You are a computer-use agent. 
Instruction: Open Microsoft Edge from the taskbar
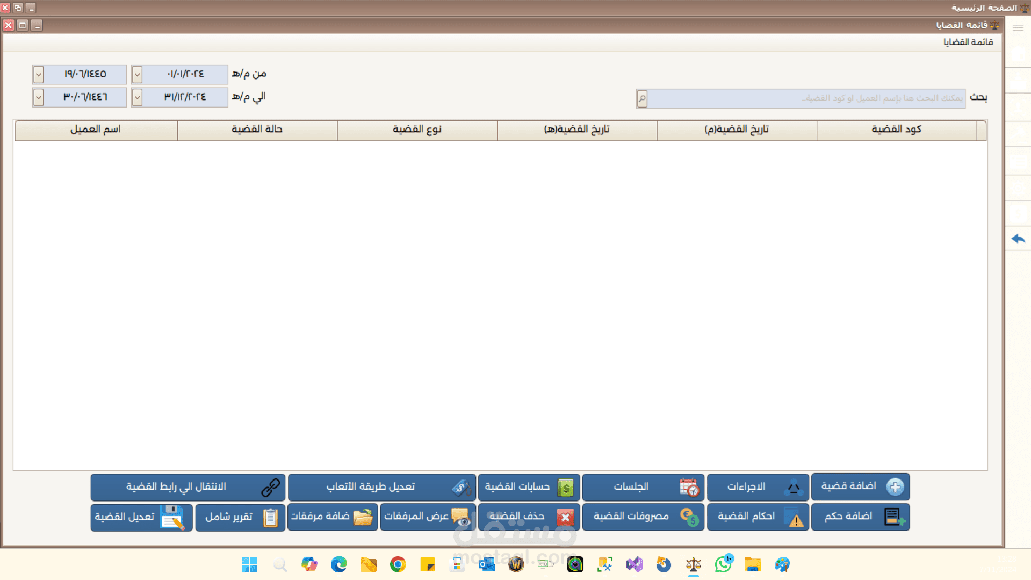click(x=338, y=564)
